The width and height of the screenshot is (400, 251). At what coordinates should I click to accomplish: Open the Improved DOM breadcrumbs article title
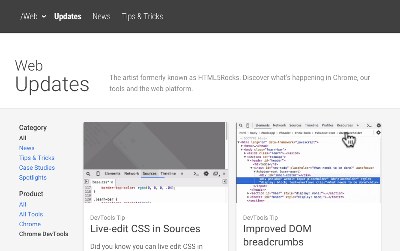coord(277,235)
